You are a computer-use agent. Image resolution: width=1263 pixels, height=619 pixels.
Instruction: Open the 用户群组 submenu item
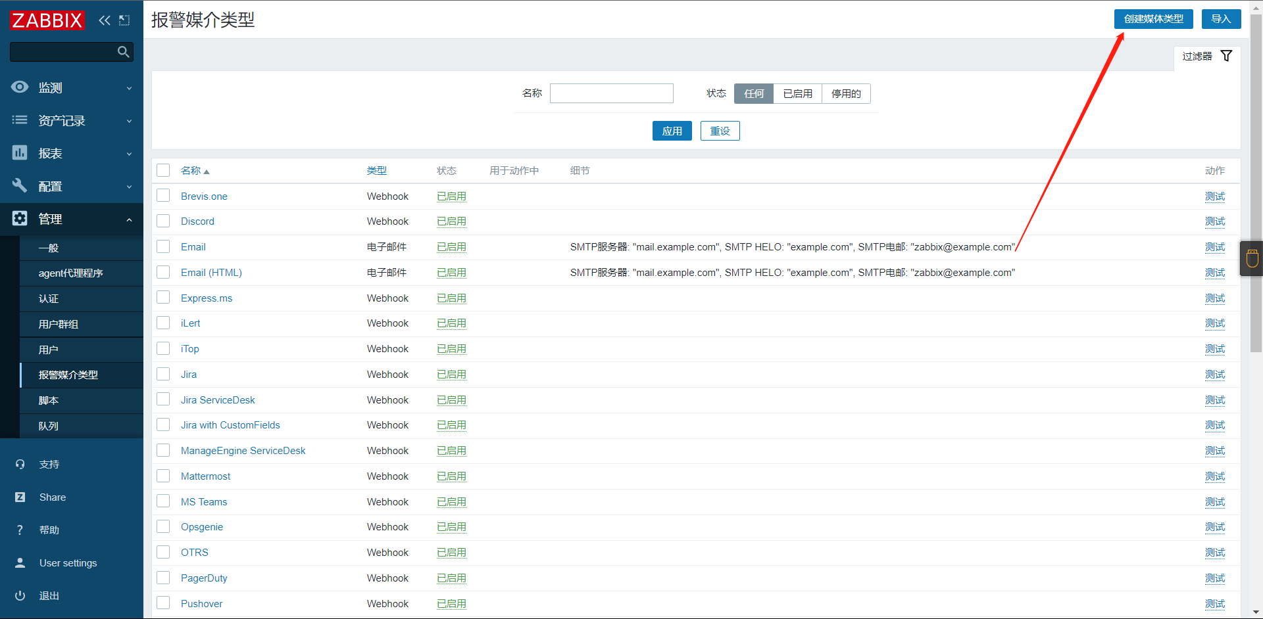coord(82,325)
